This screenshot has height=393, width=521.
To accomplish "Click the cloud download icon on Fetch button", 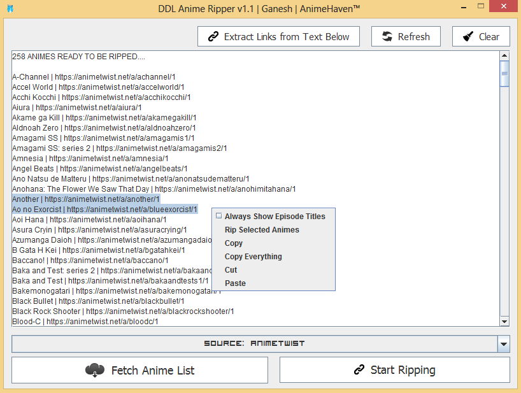I will (x=95, y=369).
